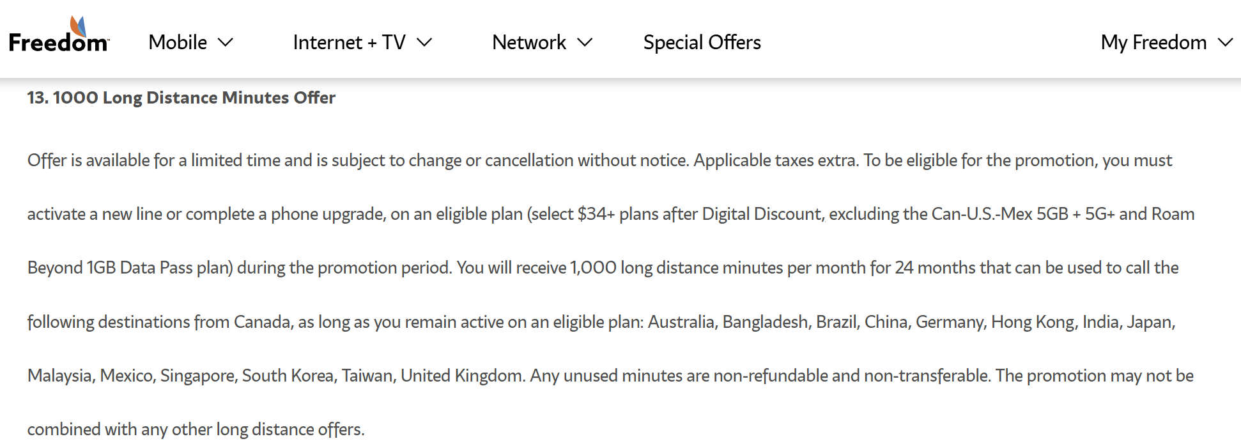This screenshot has height=448, width=1241.
Task: Click the "$34+" price text
Action: point(596,214)
